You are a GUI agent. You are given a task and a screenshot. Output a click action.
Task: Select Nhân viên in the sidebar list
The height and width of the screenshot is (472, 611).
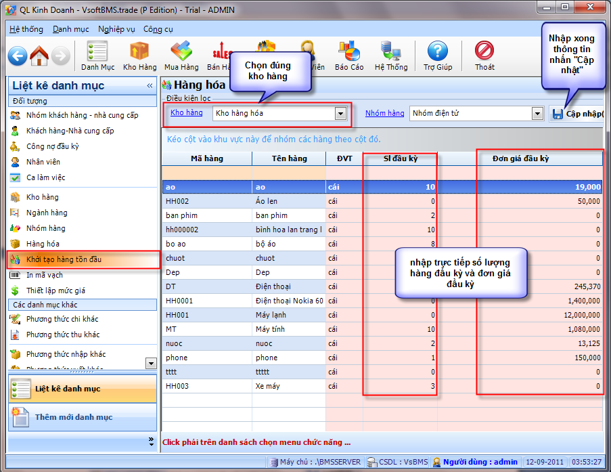(43, 162)
